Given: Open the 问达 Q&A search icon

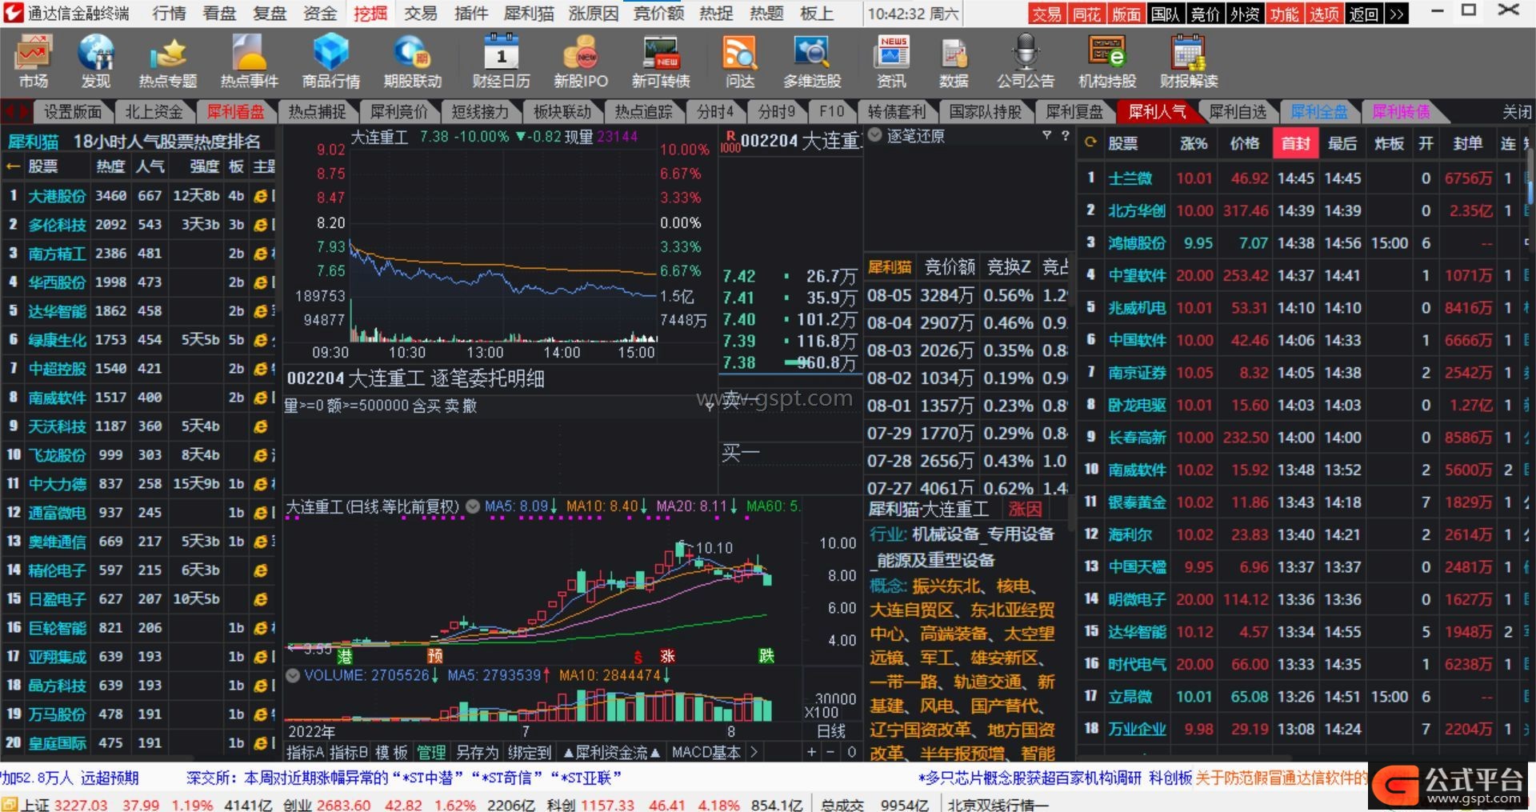Looking at the screenshot, I should pos(740,61).
